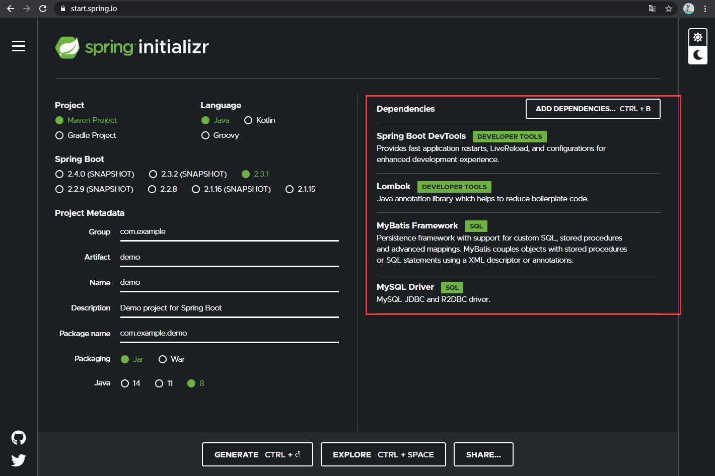Select Spring Boot 2.2.9 (SNAPSHOT)
This screenshot has width=715, height=476.
click(x=94, y=189)
